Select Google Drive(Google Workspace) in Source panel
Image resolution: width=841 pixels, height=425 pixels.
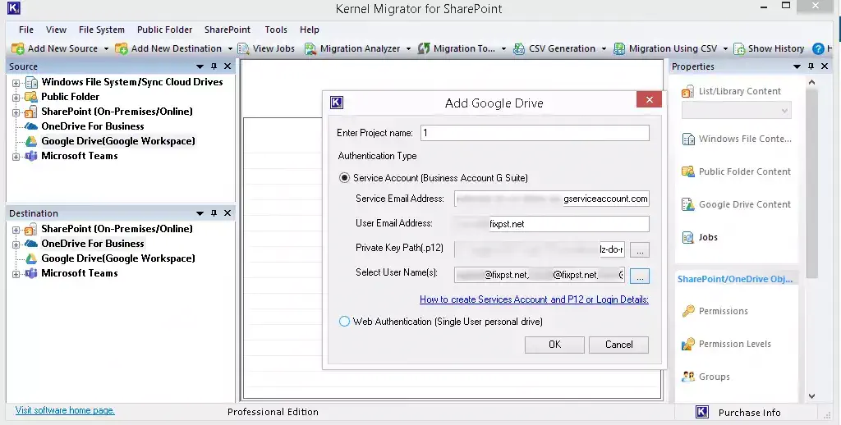(118, 141)
